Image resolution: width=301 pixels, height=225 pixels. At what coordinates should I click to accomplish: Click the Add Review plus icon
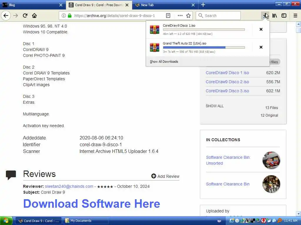pos(153,176)
